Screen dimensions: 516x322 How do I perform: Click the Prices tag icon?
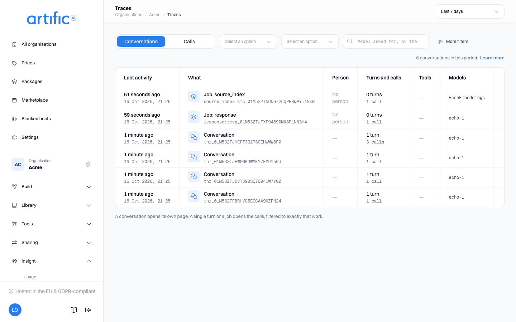(x=14, y=63)
